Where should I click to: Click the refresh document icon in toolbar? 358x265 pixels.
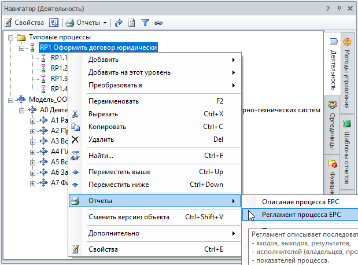pyautogui.click(x=132, y=23)
